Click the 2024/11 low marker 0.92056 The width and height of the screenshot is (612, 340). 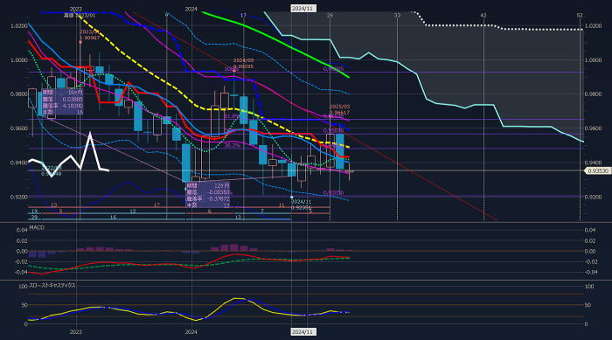pyautogui.click(x=301, y=205)
